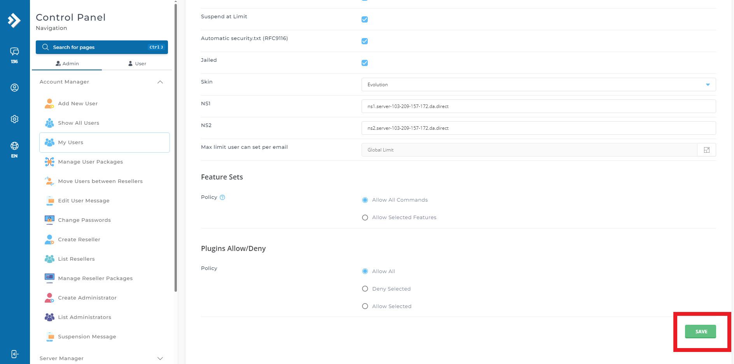734x364 pixels.
Task: Click the Change Passwords icon
Action: (49, 220)
